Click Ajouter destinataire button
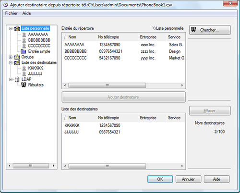 click(x=123, y=97)
